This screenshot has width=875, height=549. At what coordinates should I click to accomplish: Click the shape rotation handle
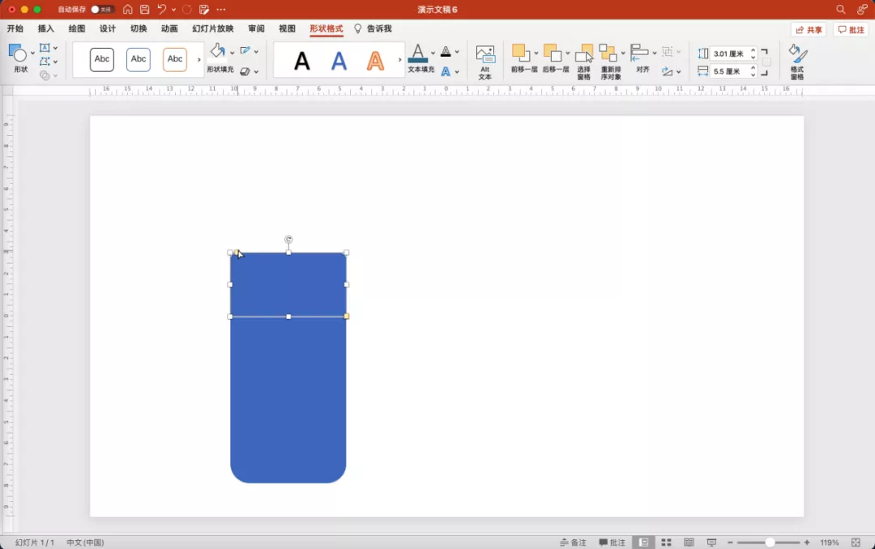[x=288, y=240]
